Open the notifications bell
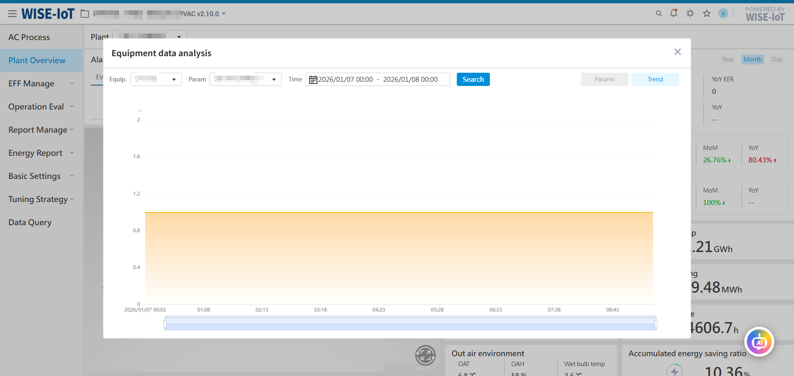Image resolution: width=794 pixels, height=376 pixels. [674, 13]
